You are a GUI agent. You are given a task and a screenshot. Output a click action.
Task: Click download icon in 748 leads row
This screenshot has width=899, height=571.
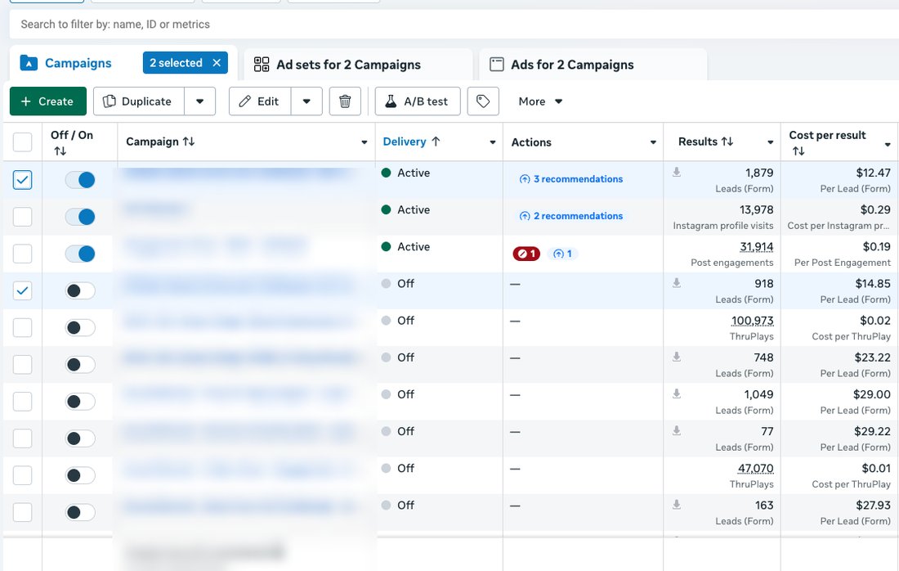tap(677, 357)
